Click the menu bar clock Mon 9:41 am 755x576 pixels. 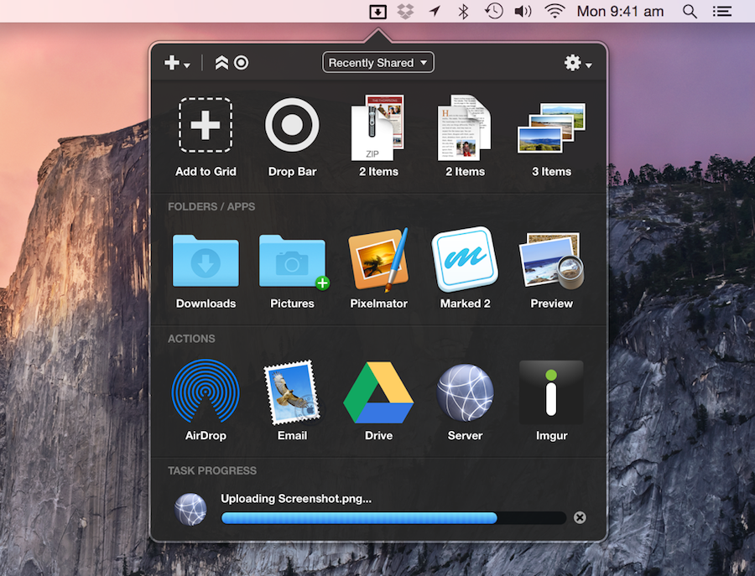(x=620, y=11)
